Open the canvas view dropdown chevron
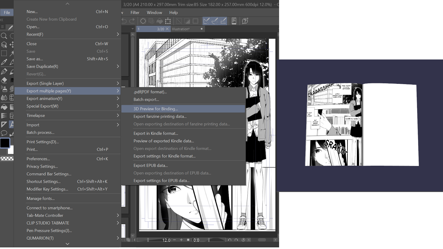443x249 pixels. [x=132, y=28]
